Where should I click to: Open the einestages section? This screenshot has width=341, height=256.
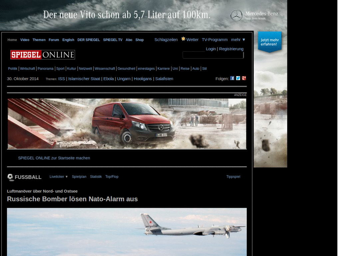tap(147, 69)
